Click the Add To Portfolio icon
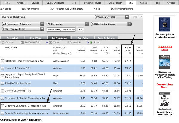179x123 pixels. [22, 42]
